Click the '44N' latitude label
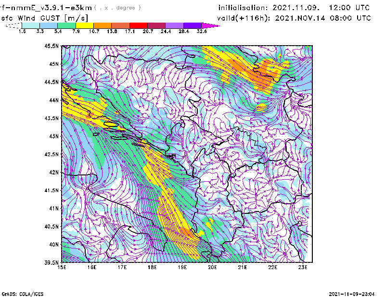Image resolution: width=385 pixels, height=297 pixels. click(x=54, y=100)
